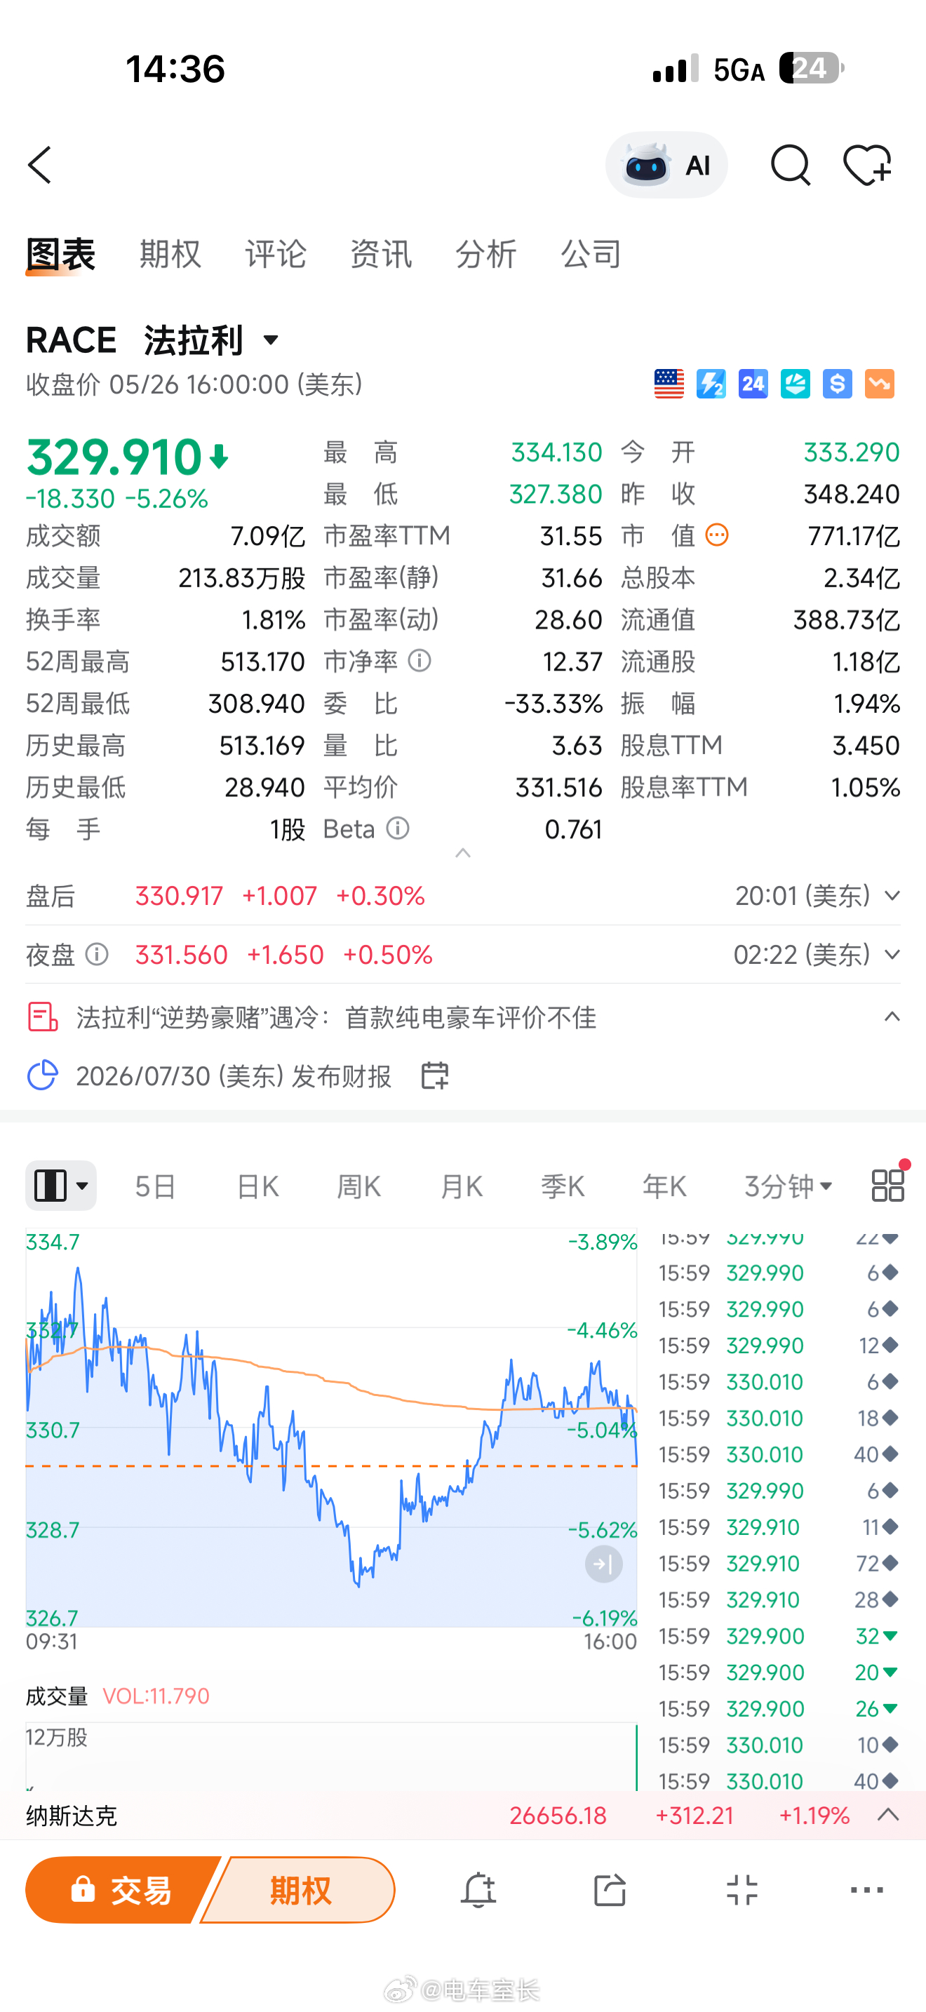This screenshot has width=926, height=2012.
Task: Expand the 纳斯达克 index bar
Action: (889, 1815)
